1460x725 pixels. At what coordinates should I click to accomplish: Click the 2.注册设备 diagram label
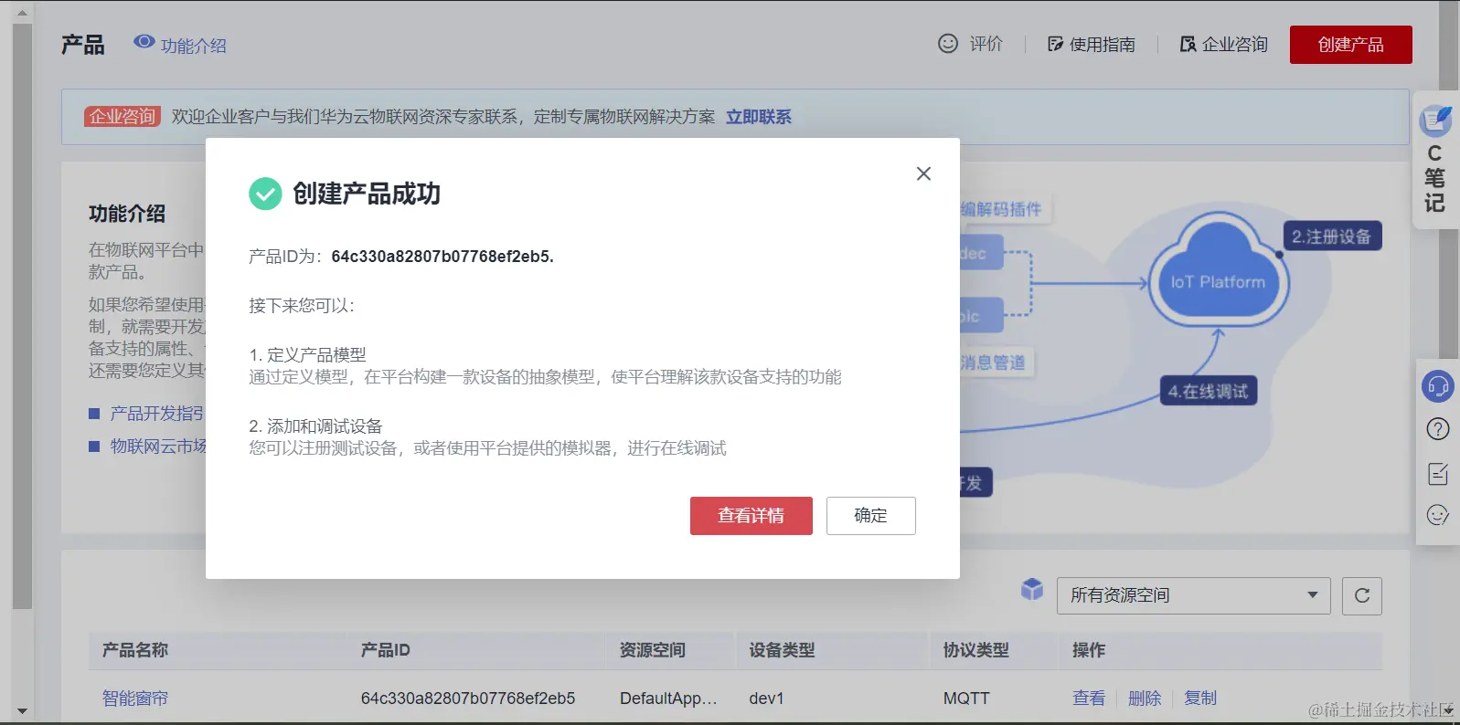tap(1331, 236)
